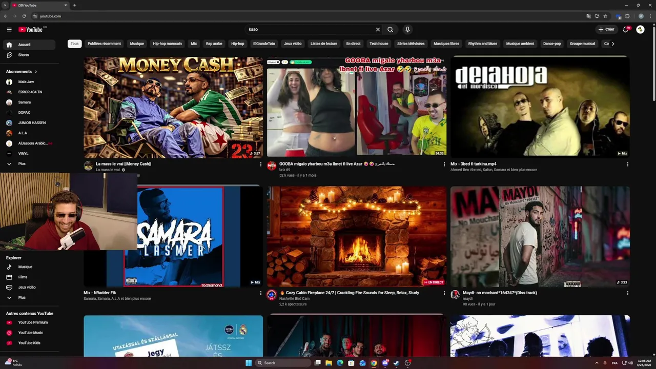
Task: Open Google Translate icon in address bar
Action: point(589,16)
